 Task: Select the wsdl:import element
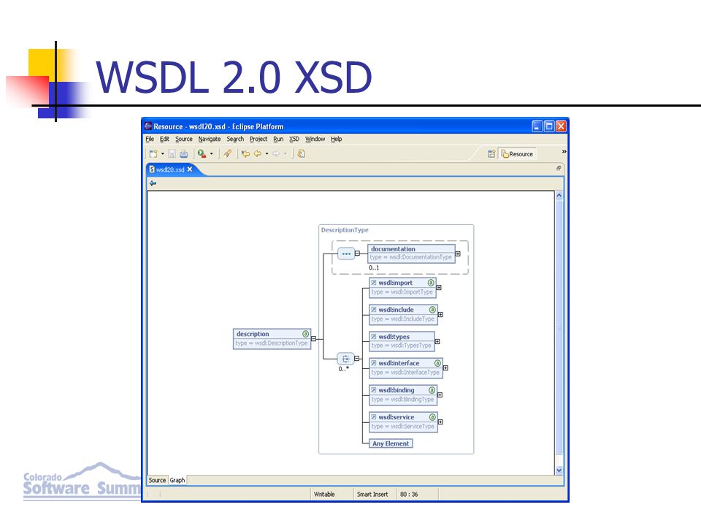click(403, 288)
